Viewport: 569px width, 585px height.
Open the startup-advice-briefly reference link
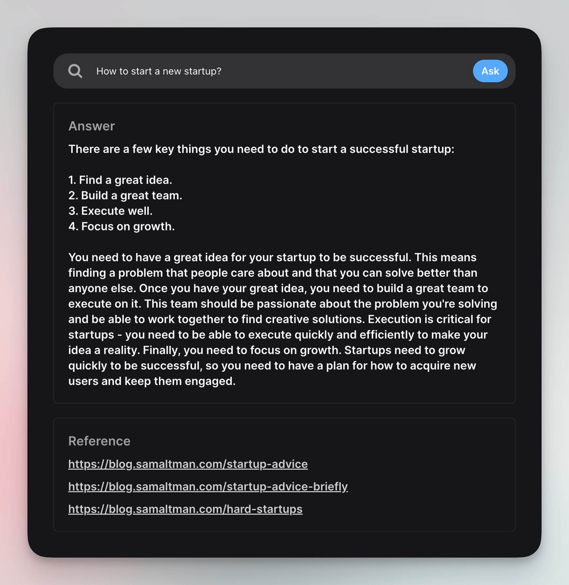pyautogui.click(x=208, y=486)
